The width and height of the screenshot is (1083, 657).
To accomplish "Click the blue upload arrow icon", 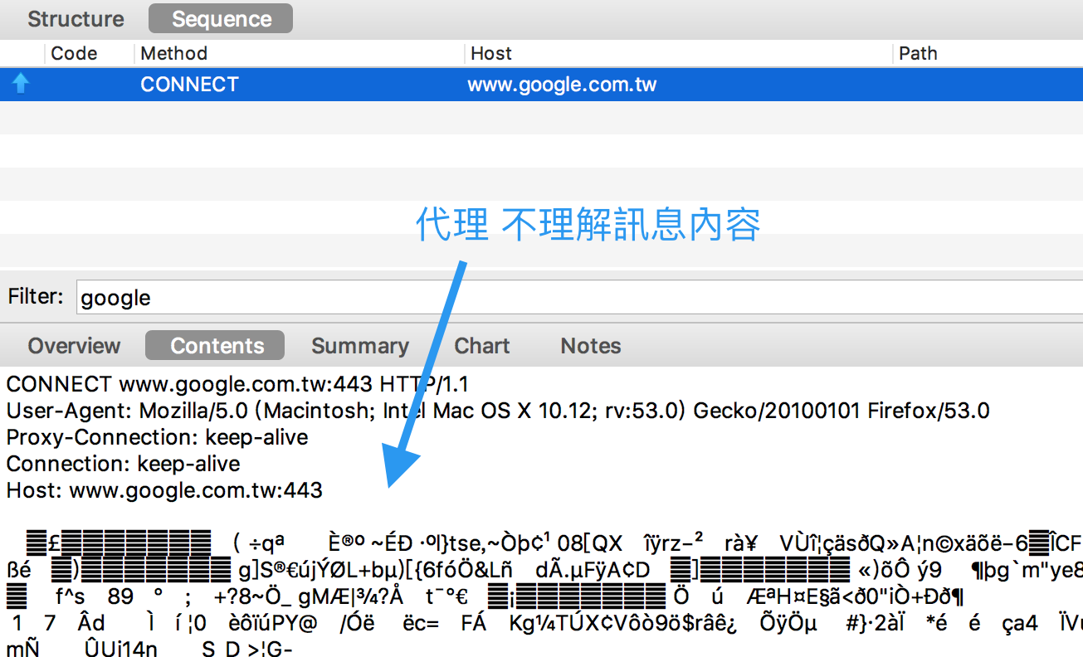I will click(x=21, y=85).
